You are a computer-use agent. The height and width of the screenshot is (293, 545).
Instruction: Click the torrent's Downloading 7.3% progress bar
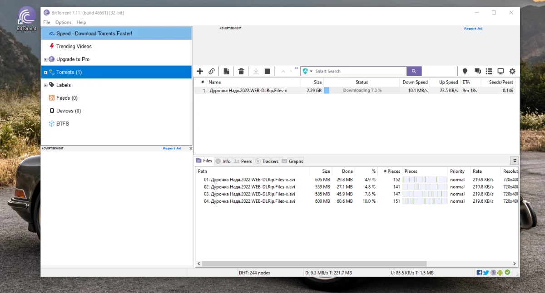coord(362,90)
